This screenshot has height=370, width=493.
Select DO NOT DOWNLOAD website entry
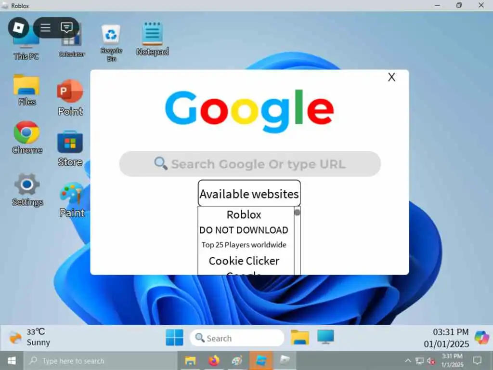pos(244,230)
